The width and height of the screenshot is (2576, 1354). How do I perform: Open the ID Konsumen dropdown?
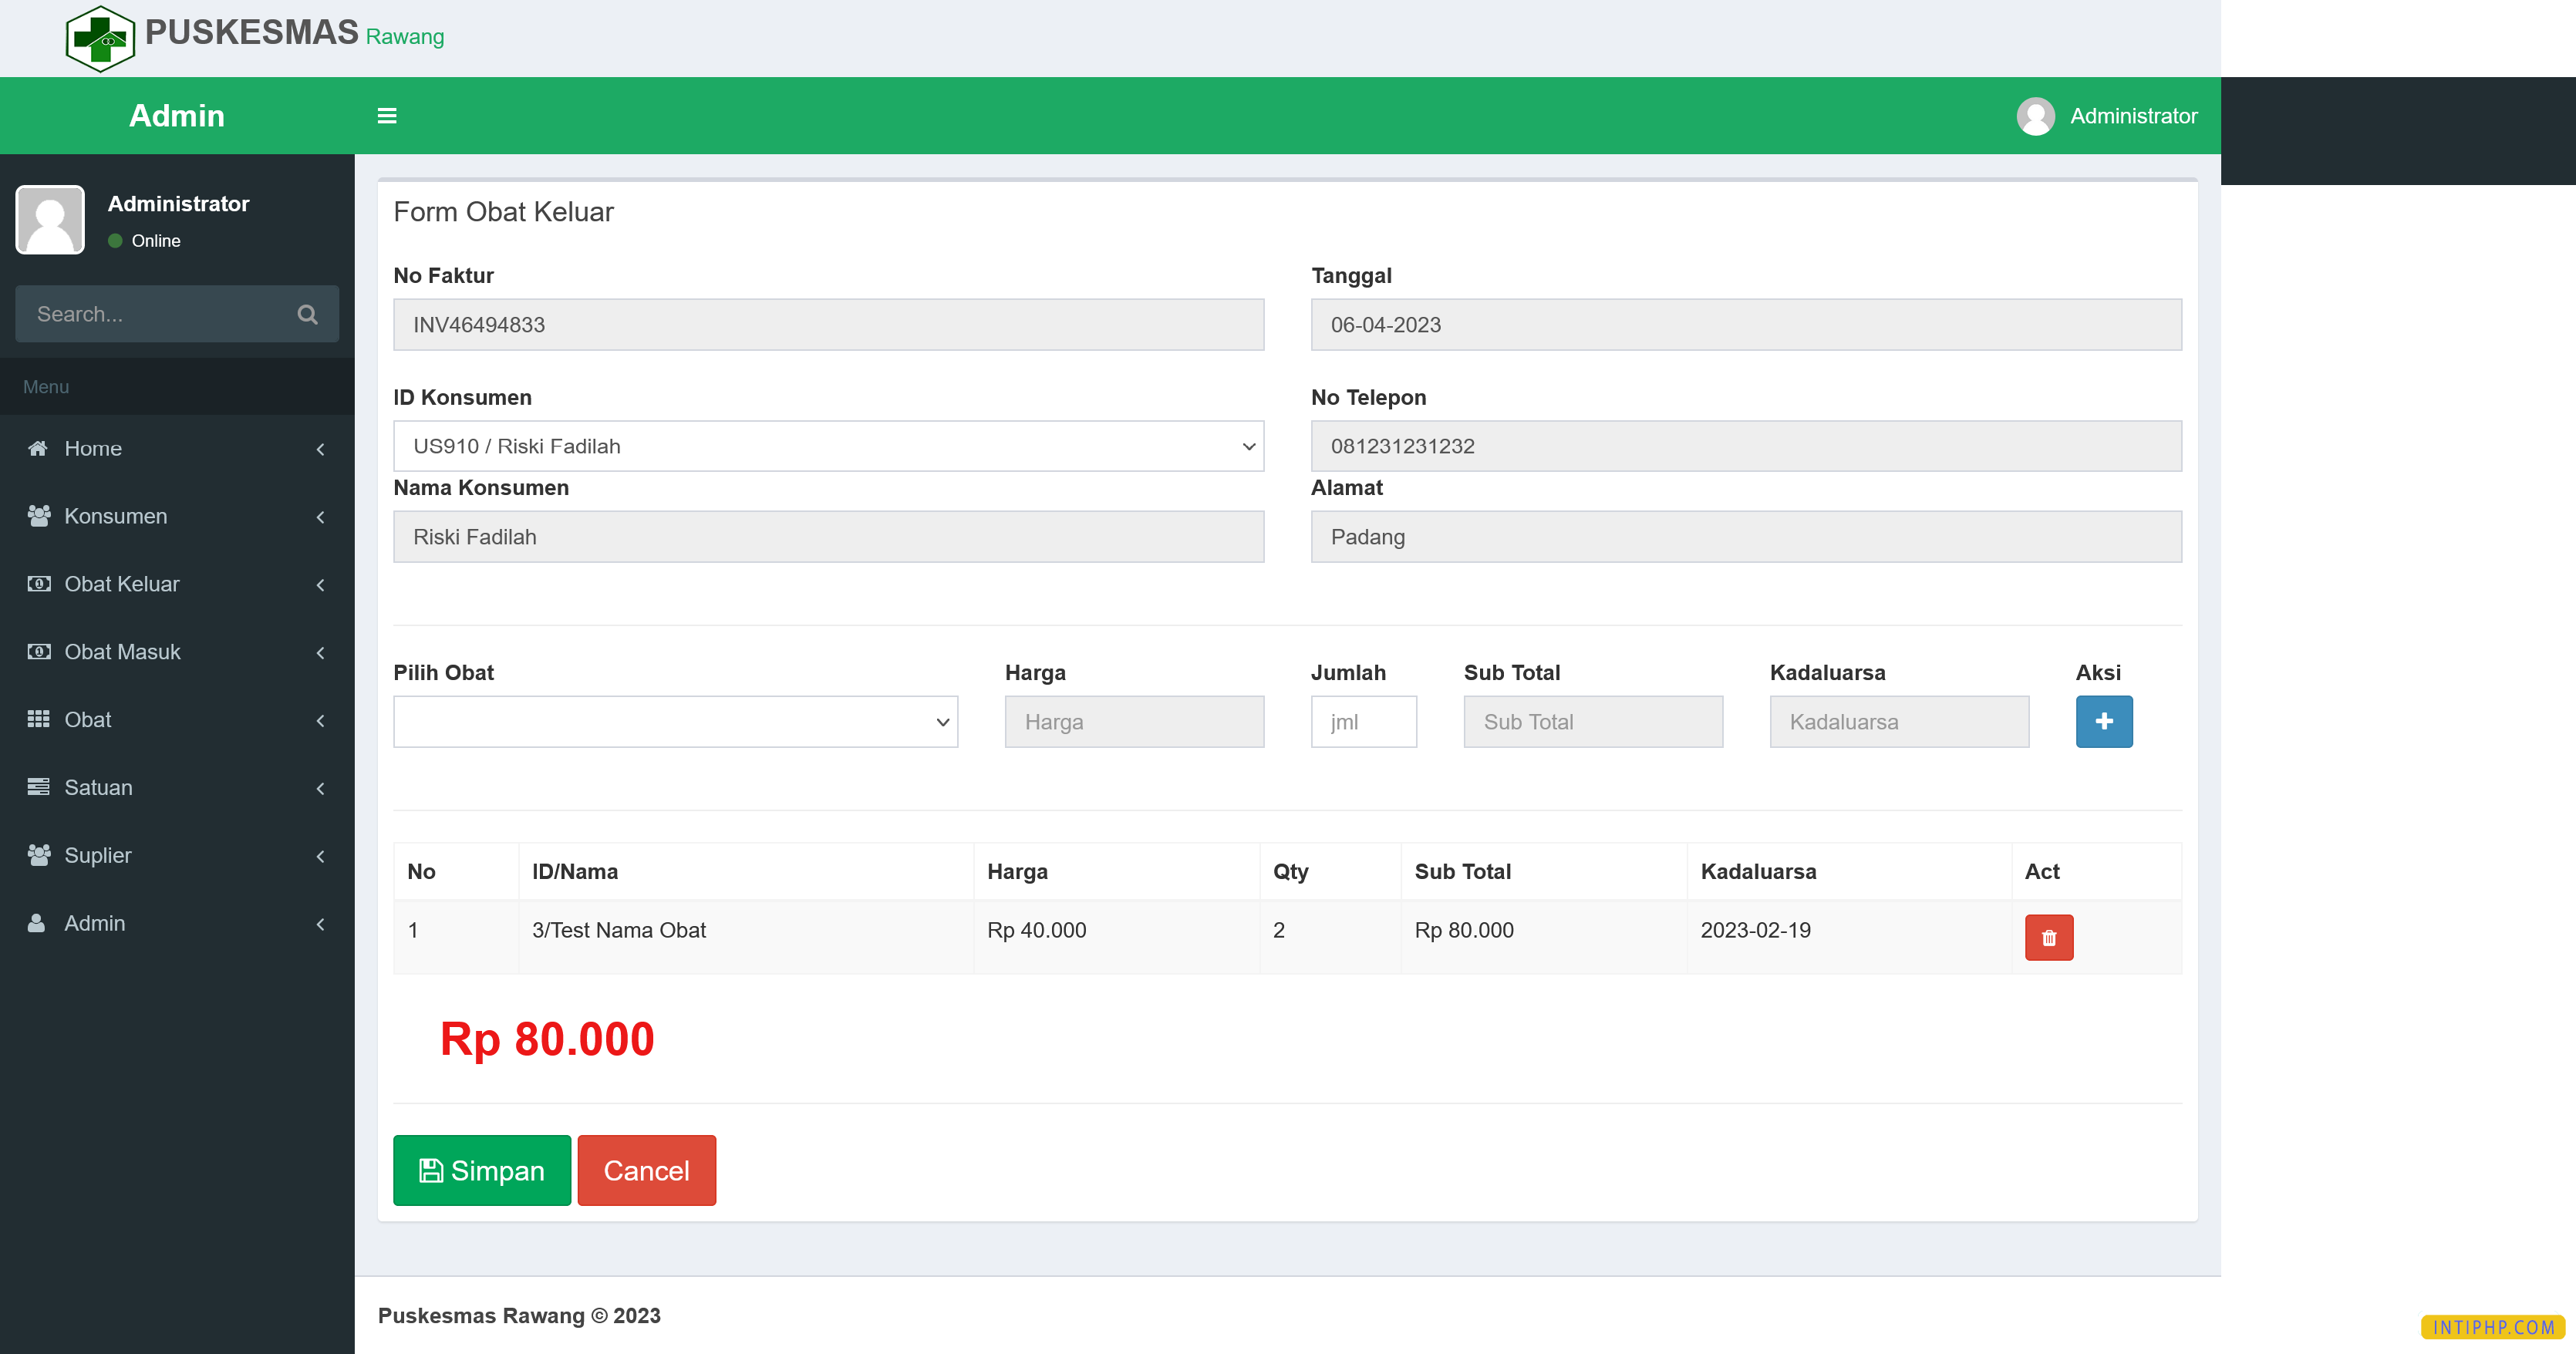coord(828,446)
